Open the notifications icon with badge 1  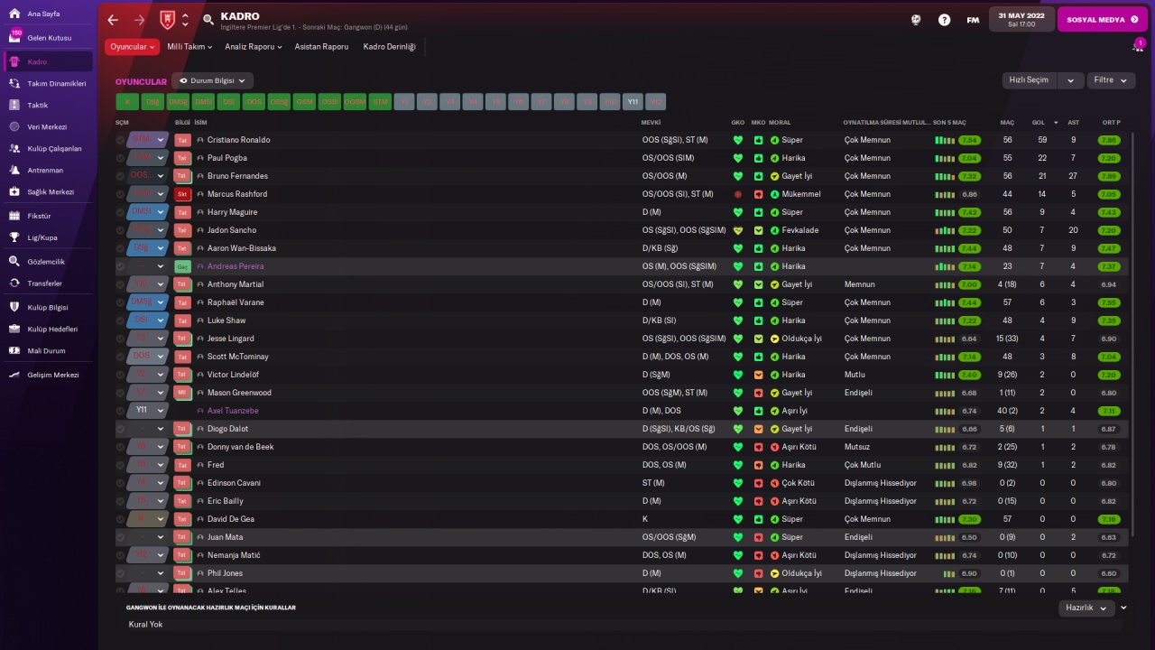[x=1139, y=46]
